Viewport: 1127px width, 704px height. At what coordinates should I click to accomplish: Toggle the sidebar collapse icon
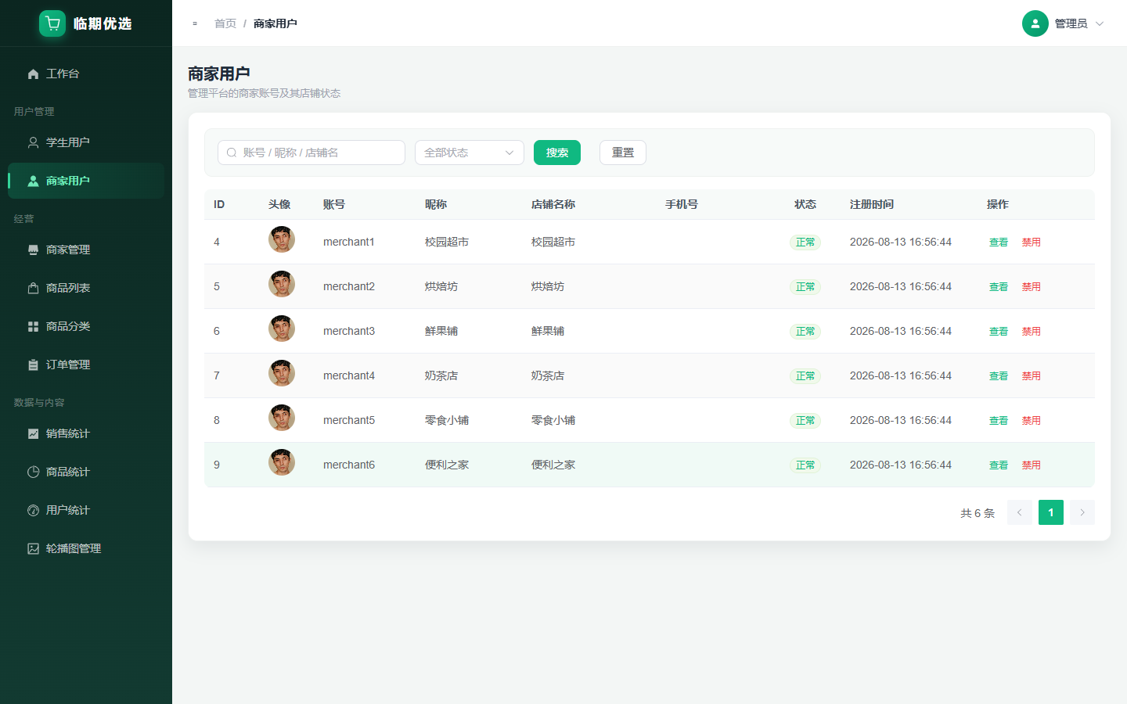195,23
